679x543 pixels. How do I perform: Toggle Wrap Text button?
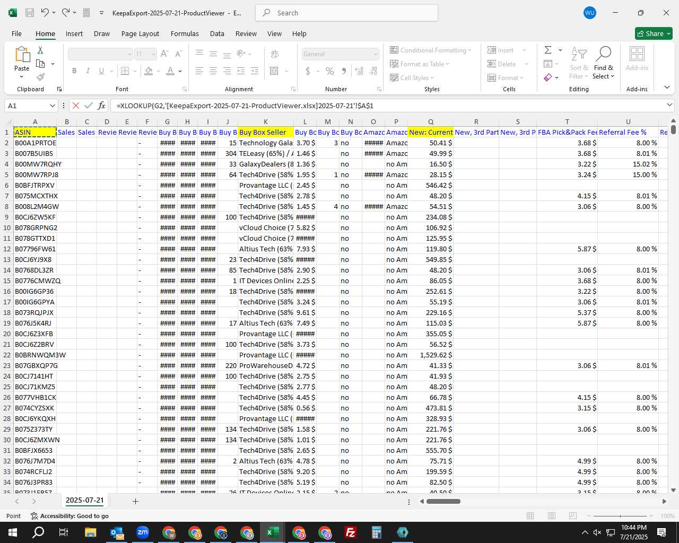click(x=275, y=54)
